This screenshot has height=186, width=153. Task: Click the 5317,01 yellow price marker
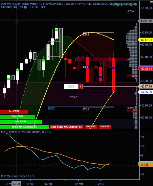pyautogui.click(x=145, y=40)
